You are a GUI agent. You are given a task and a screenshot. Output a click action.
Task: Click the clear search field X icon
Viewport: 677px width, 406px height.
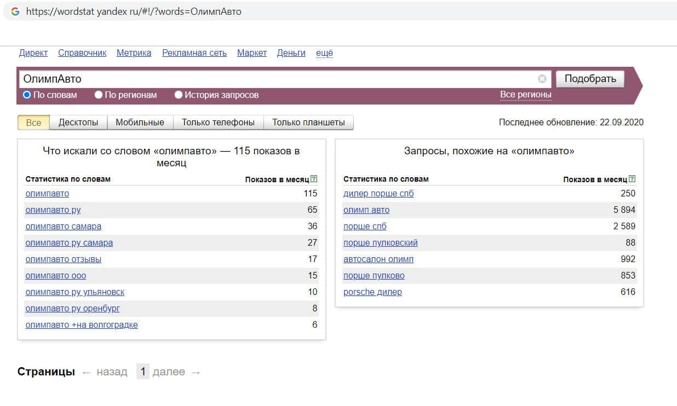coord(542,79)
